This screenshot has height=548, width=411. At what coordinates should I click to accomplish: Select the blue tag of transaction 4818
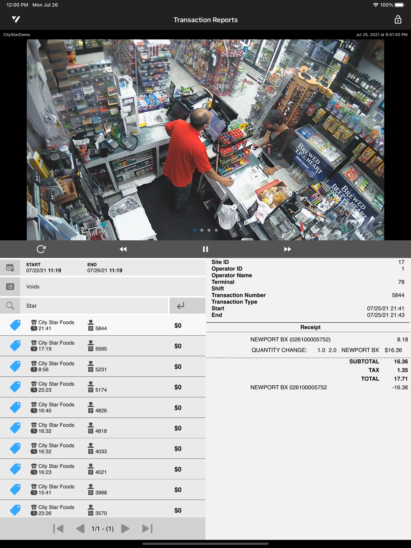click(15, 428)
